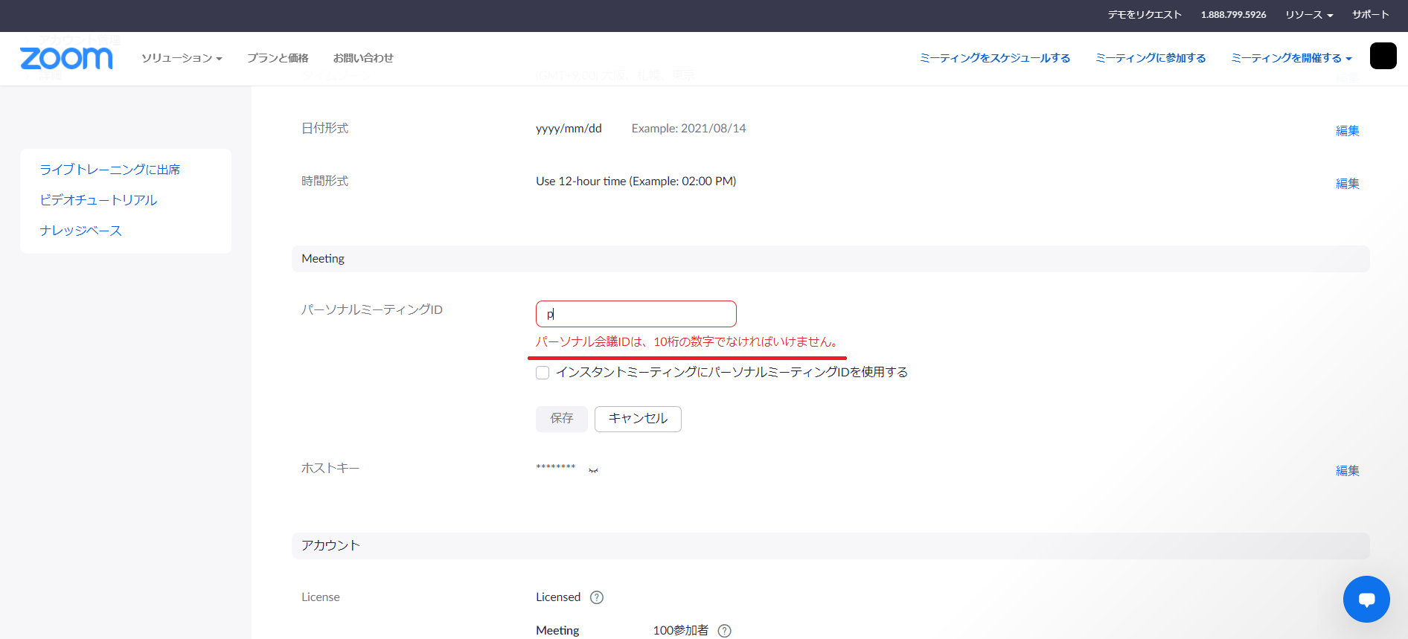Click the help icon next to Licensed
The height and width of the screenshot is (639, 1408).
(597, 597)
